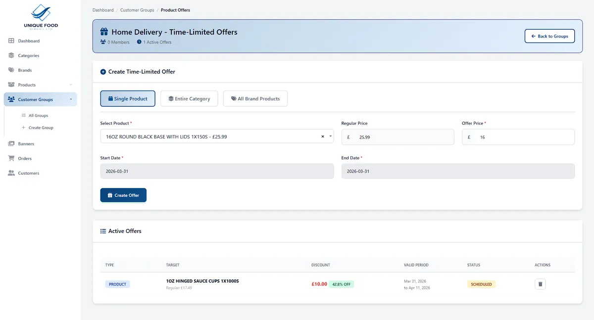Open the Start Date field

tap(217, 171)
